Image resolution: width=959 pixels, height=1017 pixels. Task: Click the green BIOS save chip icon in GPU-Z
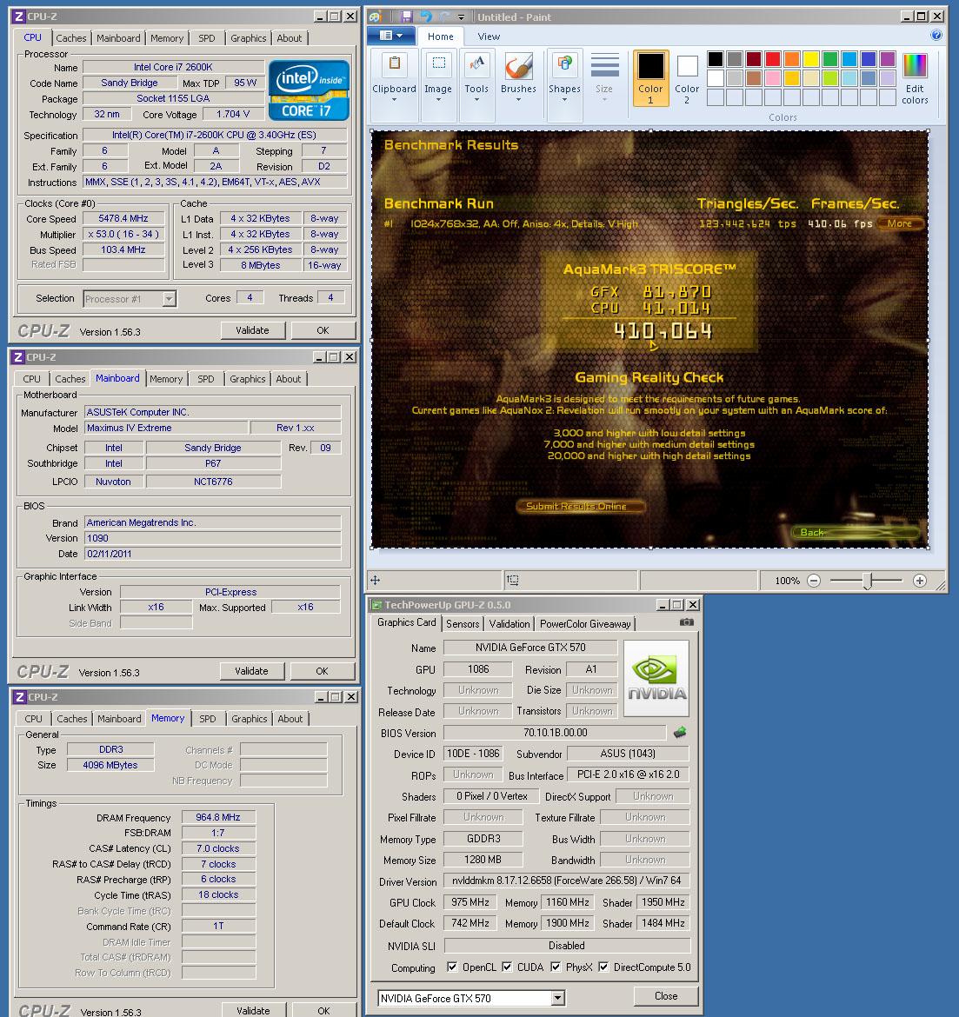[679, 732]
